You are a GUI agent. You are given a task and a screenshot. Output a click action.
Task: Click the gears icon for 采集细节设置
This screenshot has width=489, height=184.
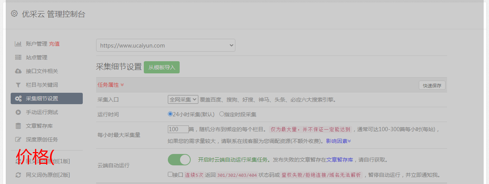pos(18,98)
